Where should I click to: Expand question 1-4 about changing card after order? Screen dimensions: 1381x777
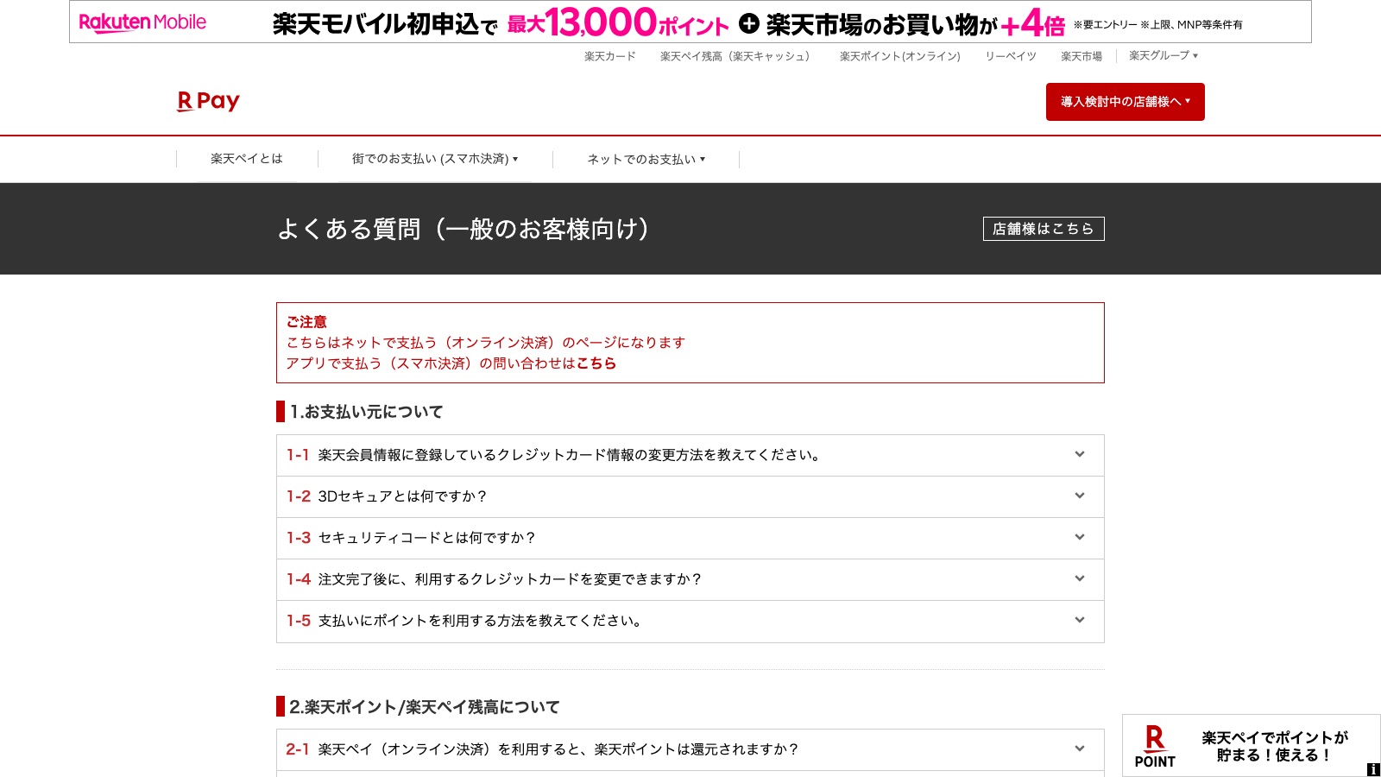690,579
